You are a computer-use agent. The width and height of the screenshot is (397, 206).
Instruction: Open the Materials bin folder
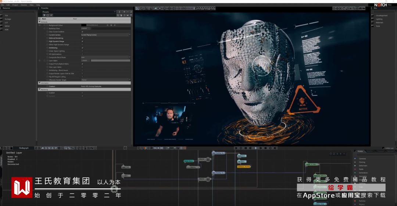pyautogui.click(x=379, y=22)
